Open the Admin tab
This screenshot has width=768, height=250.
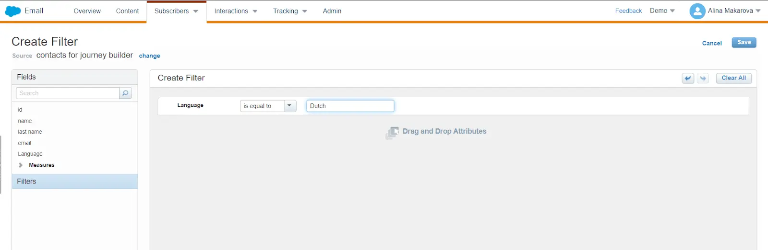point(332,11)
